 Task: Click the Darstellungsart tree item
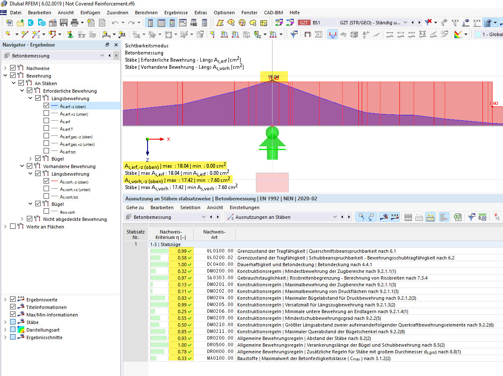(x=43, y=330)
